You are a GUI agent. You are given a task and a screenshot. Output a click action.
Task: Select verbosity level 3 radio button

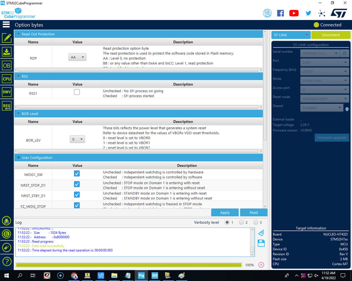(256, 222)
